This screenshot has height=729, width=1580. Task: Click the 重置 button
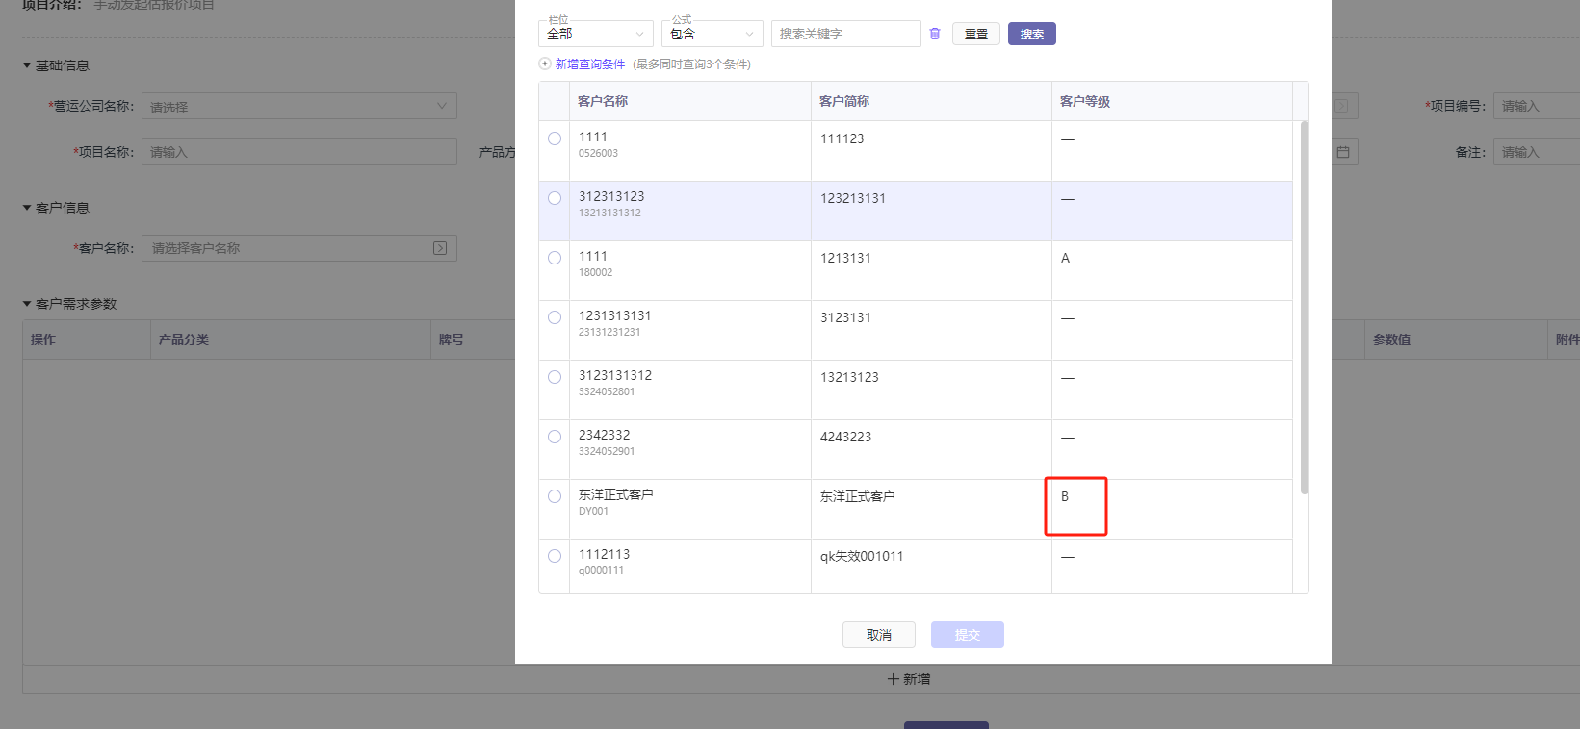[975, 34]
